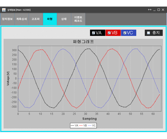Screen dimensions: 167x139
Task: Minimize the 상세정보 window
Action: point(154,10)
